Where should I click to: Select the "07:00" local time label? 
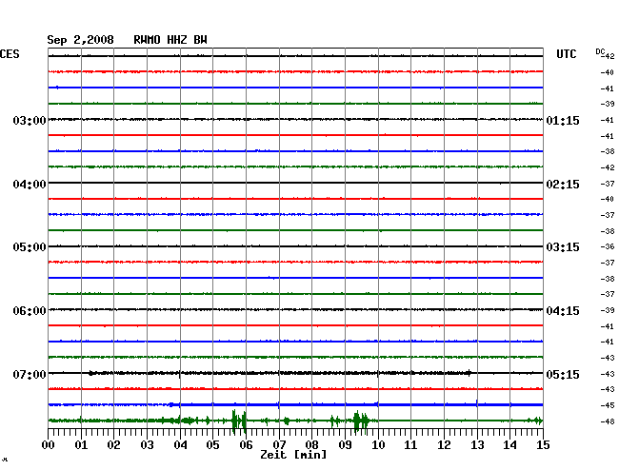pyautogui.click(x=30, y=374)
